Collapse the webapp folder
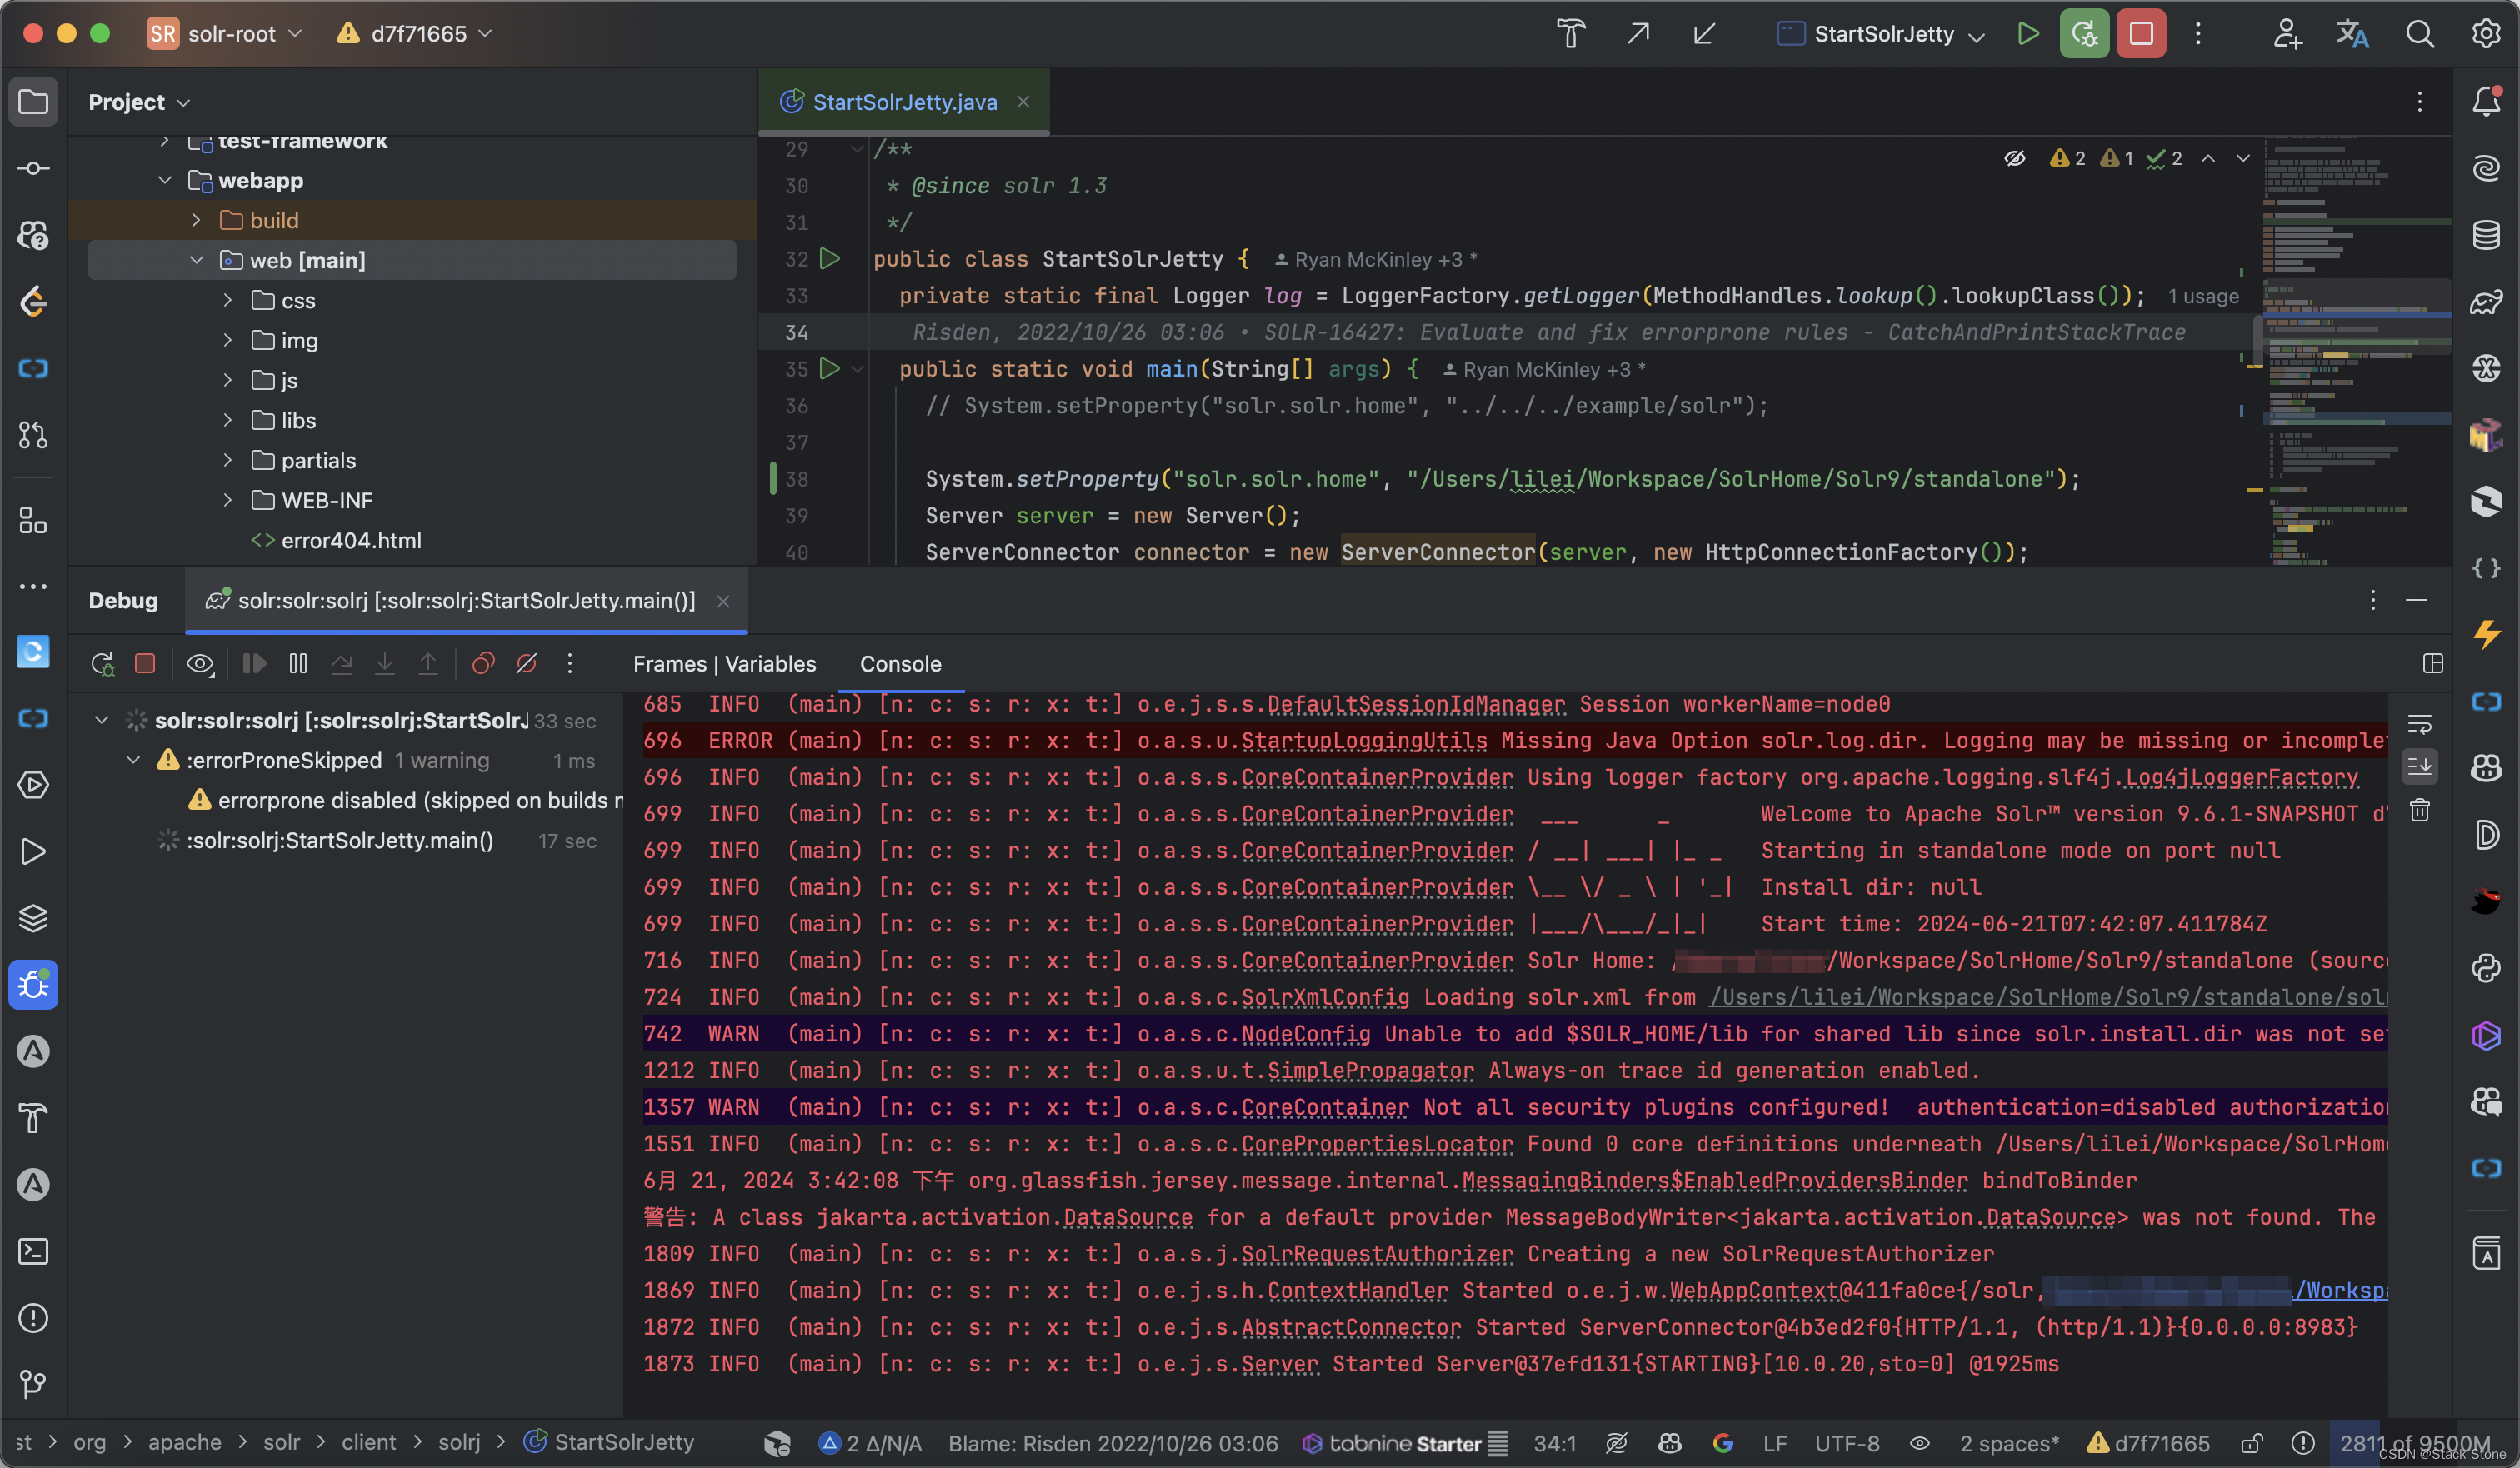 click(165, 180)
